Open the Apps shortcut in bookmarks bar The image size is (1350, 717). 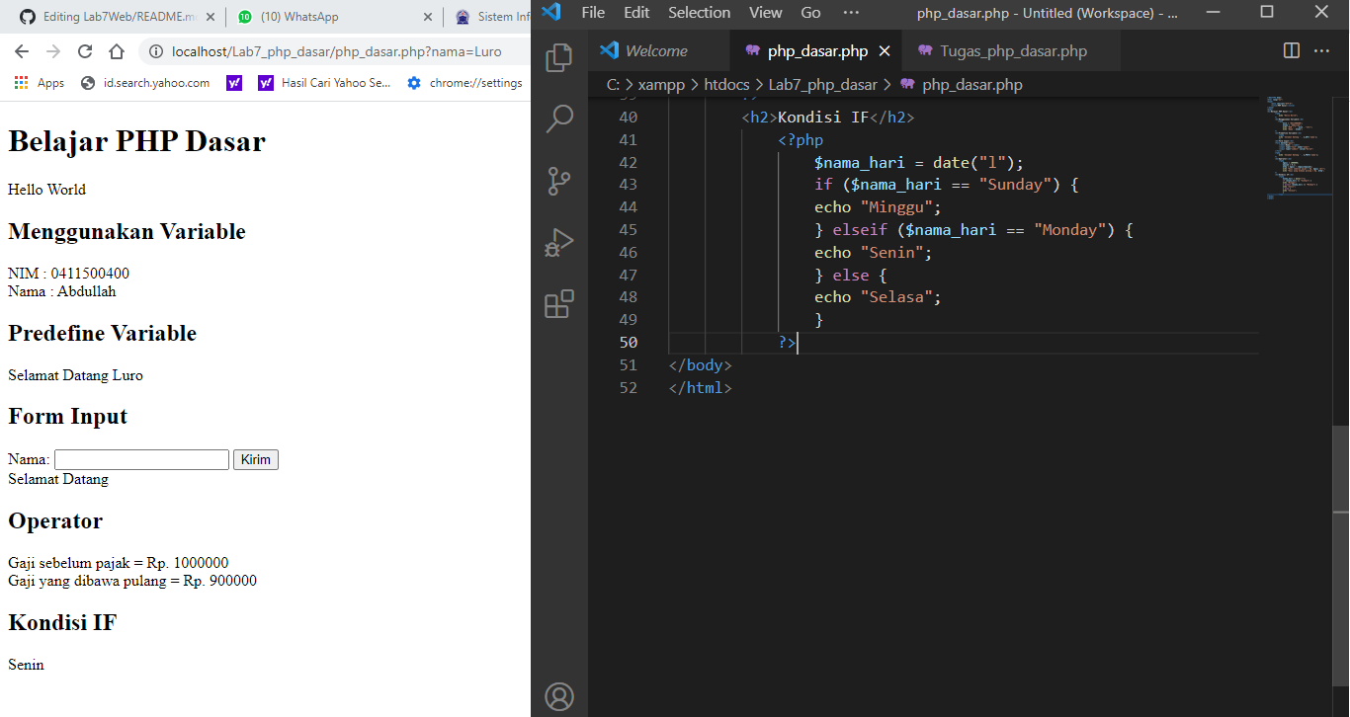pyautogui.click(x=40, y=83)
